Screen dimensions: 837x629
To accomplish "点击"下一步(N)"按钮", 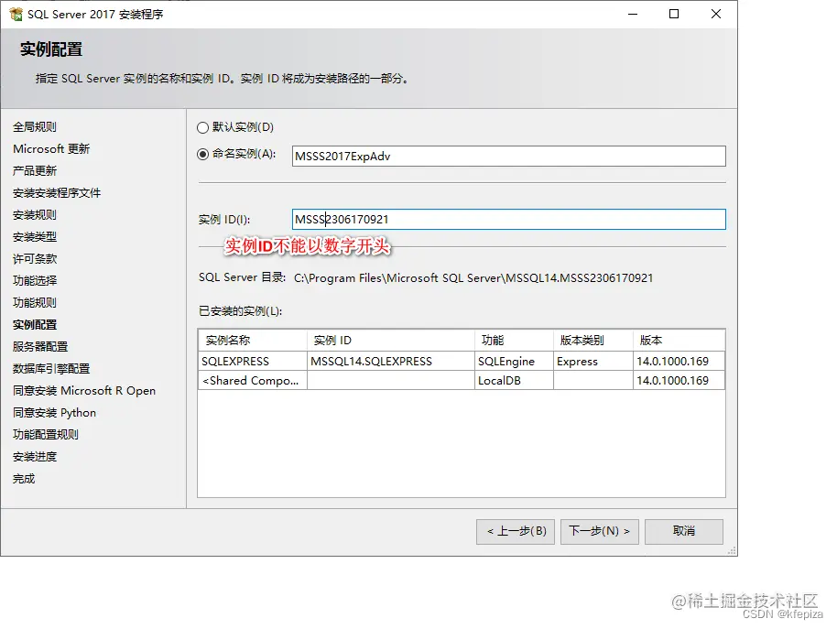I will [599, 531].
